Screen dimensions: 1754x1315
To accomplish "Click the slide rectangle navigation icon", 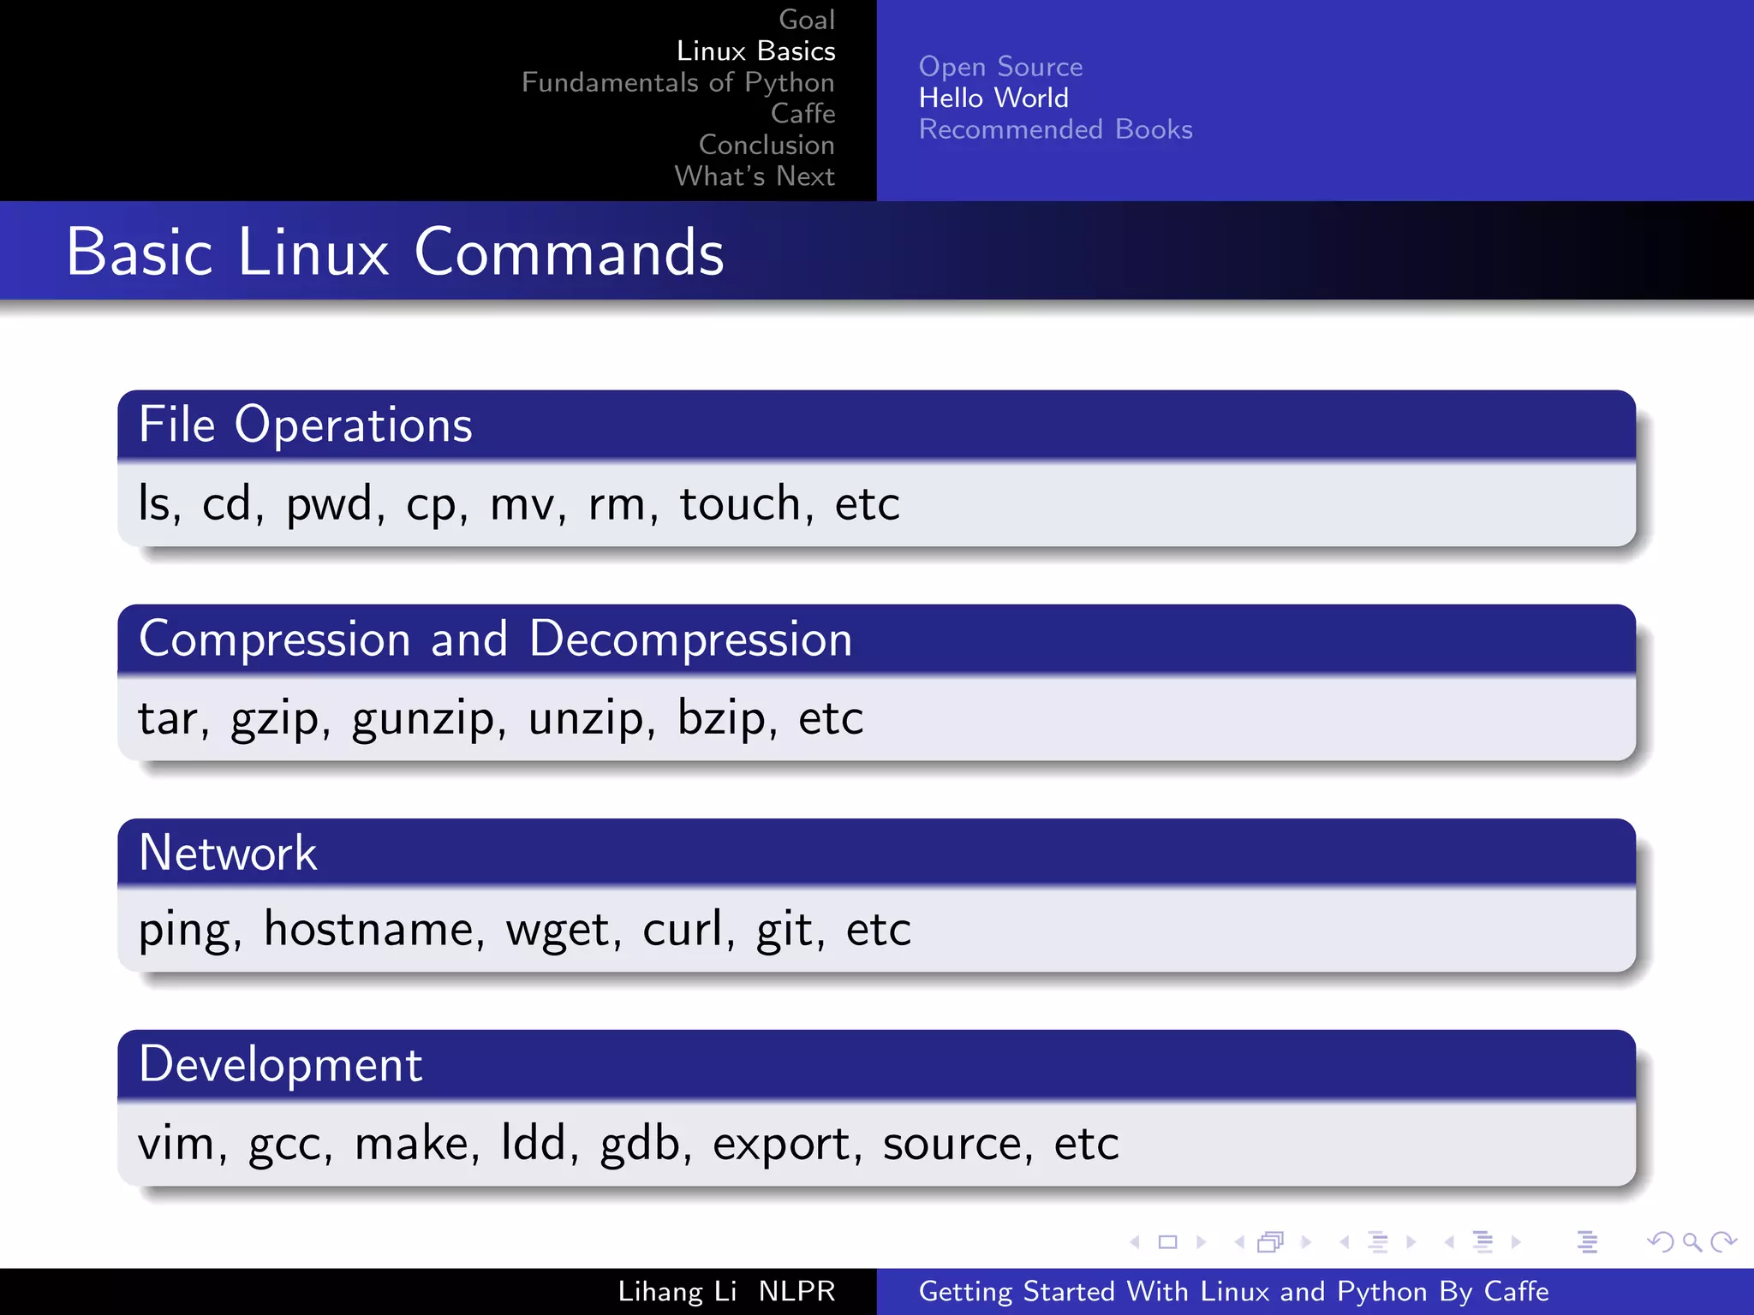I will [x=1168, y=1242].
